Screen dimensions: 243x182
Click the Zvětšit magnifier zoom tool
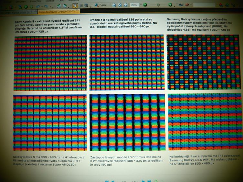pos(96,5)
